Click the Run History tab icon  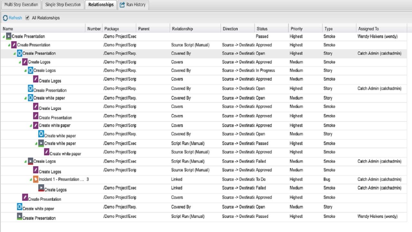(x=122, y=5)
